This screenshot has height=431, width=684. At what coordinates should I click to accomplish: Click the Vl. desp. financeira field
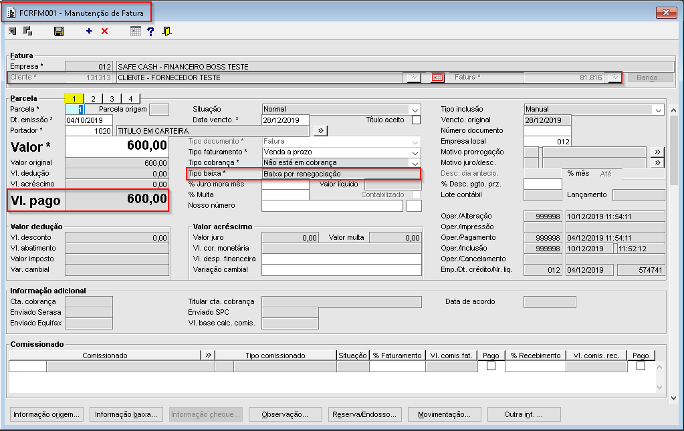click(x=342, y=259)
